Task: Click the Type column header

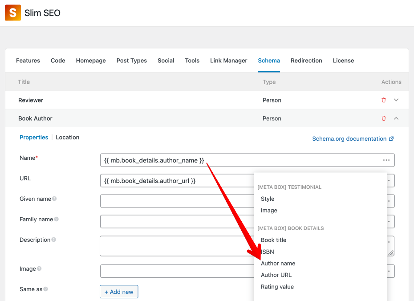Action: coord(269,82)
